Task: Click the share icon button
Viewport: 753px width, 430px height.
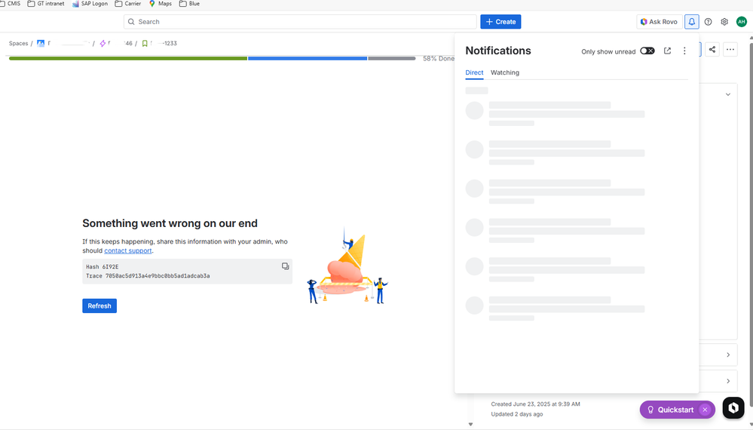Action: point(712,50)
